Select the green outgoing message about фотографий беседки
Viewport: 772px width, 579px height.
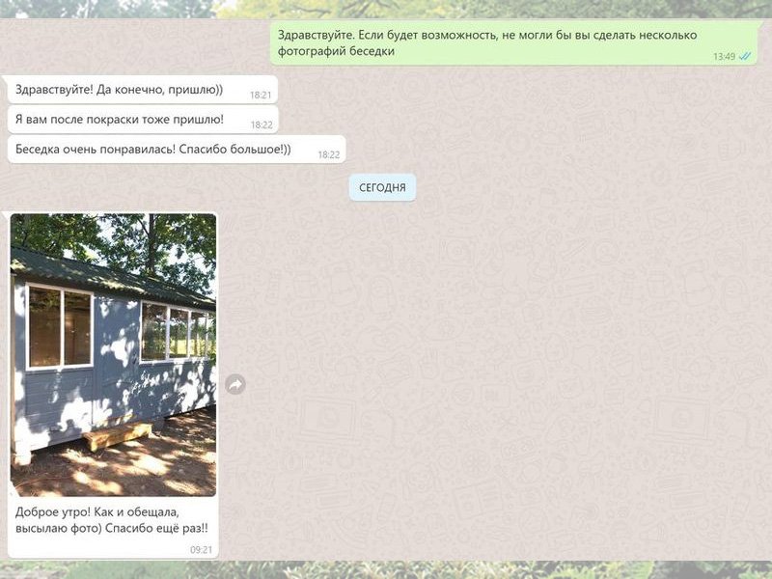pos(513,42)
